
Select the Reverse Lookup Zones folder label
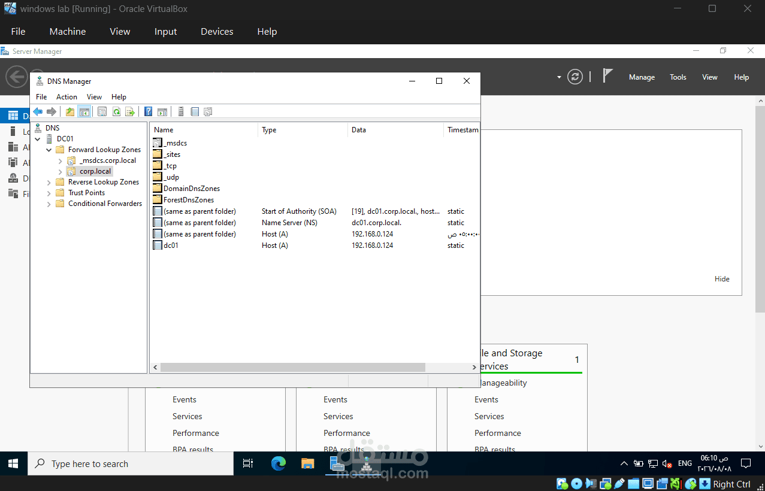point(103,182)
